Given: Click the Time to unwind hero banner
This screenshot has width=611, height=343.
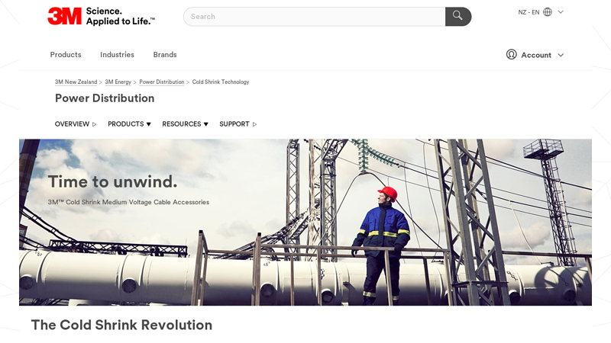Looking at the screenshot, I should point(305,221).
